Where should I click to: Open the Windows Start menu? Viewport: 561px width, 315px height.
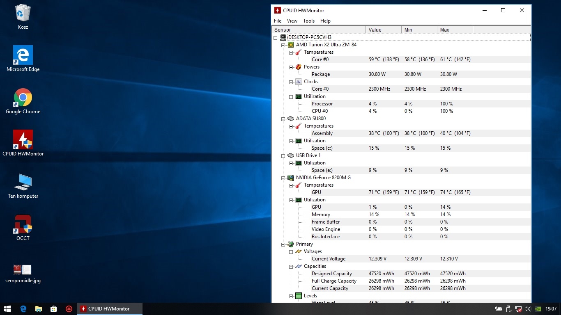tap(7, 309)
